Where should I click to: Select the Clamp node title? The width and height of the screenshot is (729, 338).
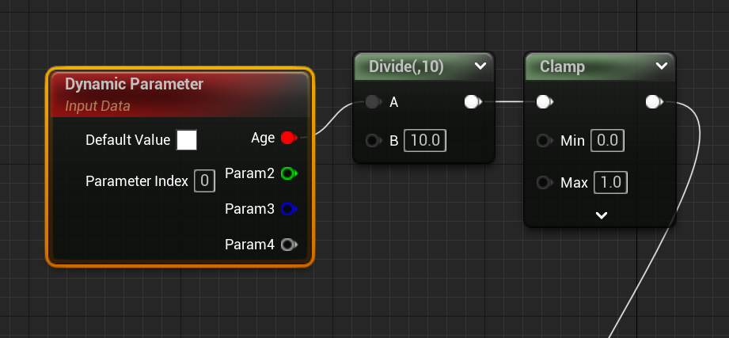click(562, 66)
